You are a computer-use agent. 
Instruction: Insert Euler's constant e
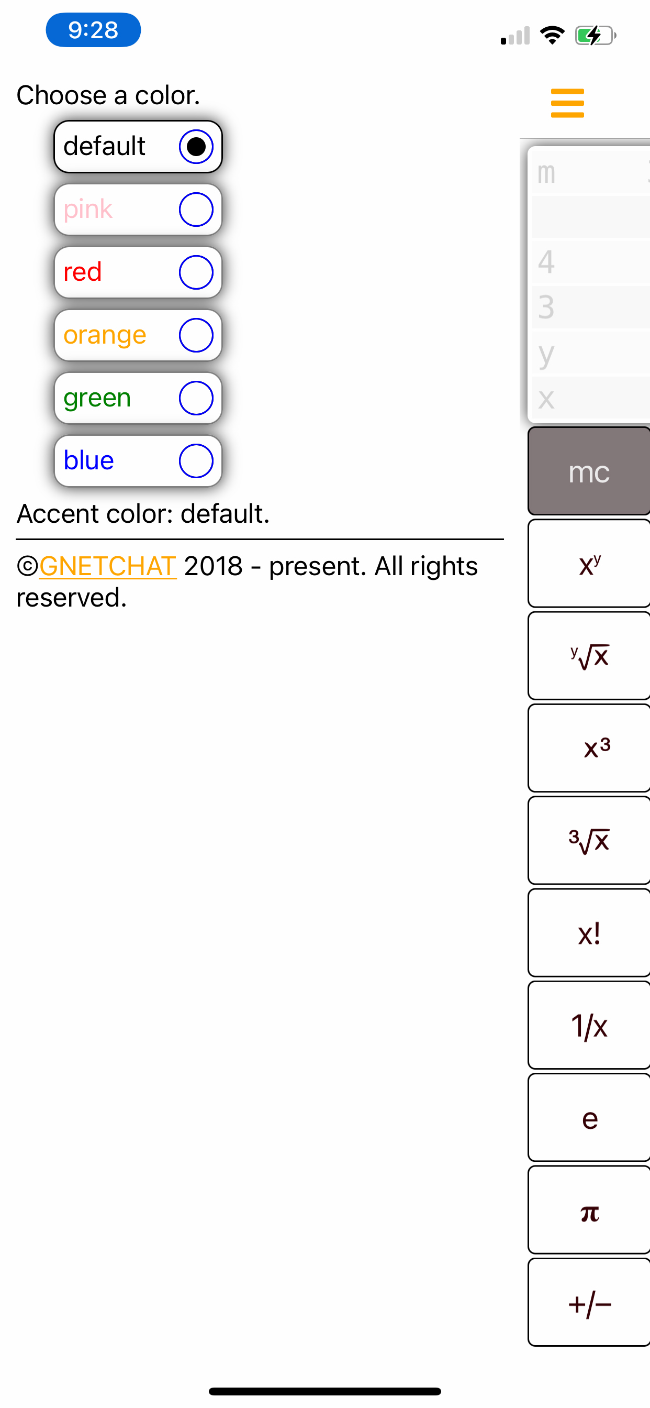(589, 1117)
